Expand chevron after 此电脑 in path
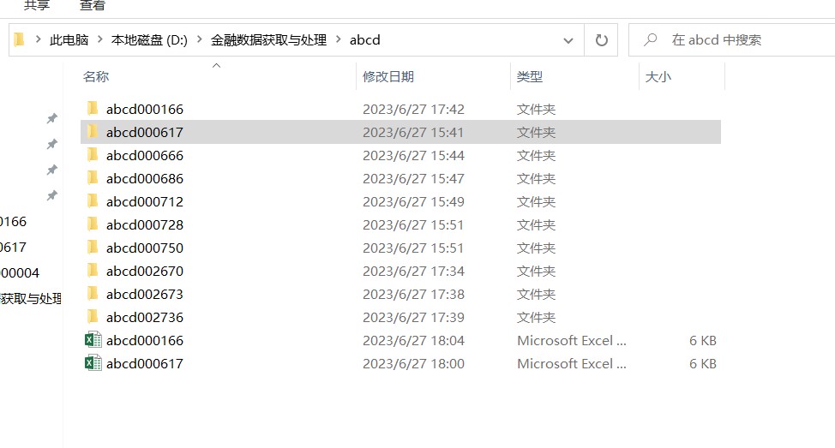Viewport: 835px width, 448px height. pos(100,39)
